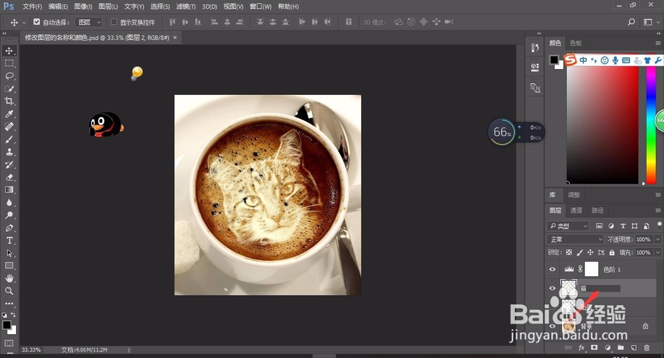Click the foreground color swatch in toolbox
The height and width of the screenshot is (358, 664).
[7, 325]
